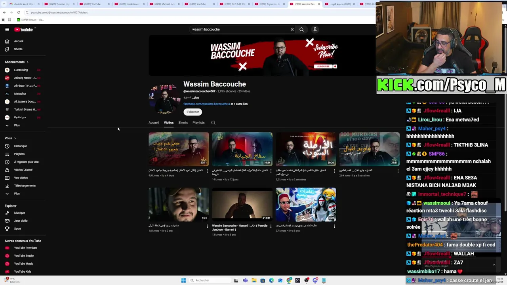Open options menu for the 21:51 video
This screenshot has width=507, height=285.
coord(398,171)
